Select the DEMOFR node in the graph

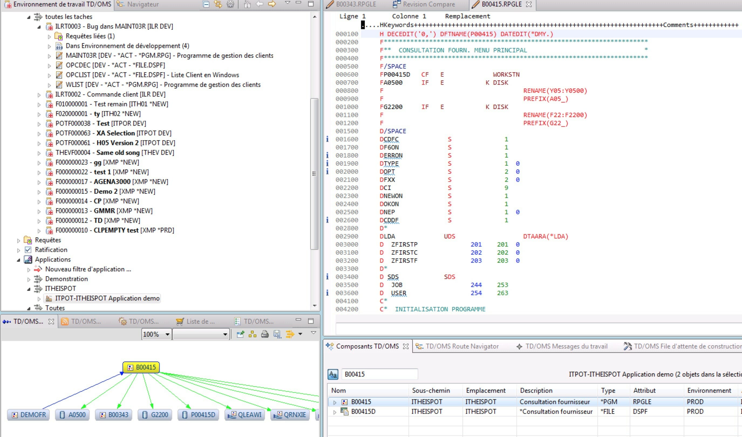pyautogui.click(x=28, y=415)
